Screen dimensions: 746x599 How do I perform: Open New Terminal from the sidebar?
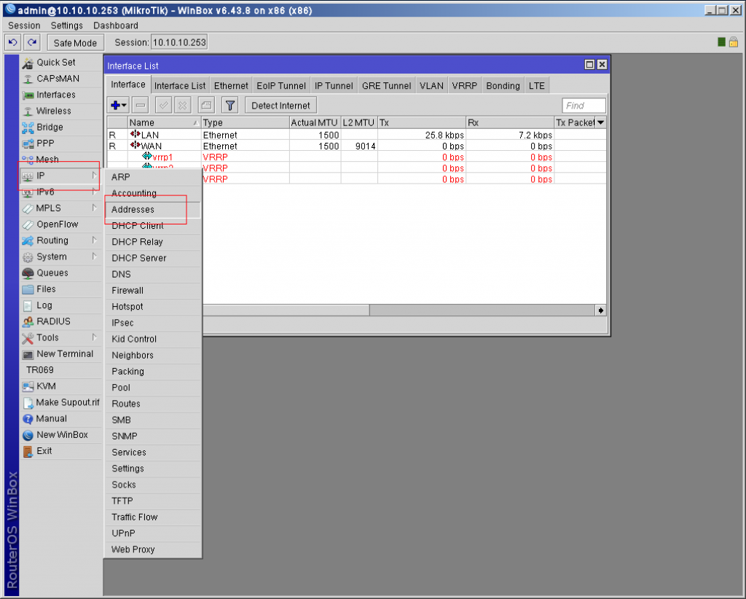pos(65,354)
